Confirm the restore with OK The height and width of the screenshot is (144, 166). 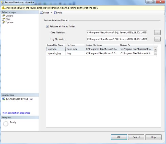[119, 137]
